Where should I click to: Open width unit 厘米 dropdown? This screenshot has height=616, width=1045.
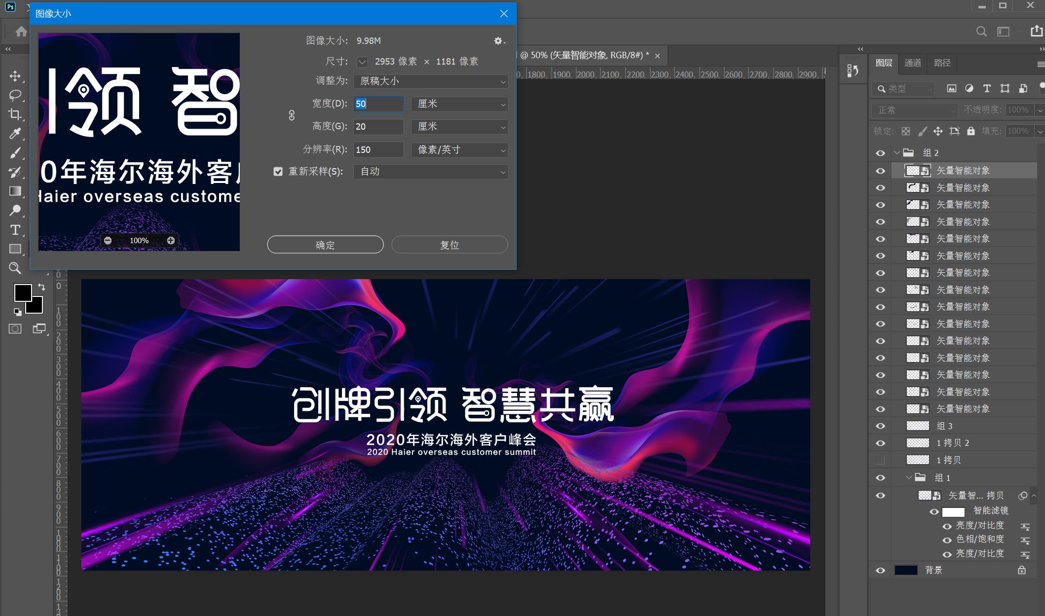click(x=459, y=104)
